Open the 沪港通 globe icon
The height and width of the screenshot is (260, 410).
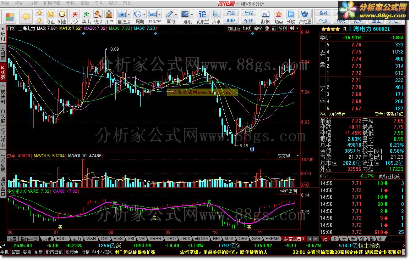pos(305,17)
